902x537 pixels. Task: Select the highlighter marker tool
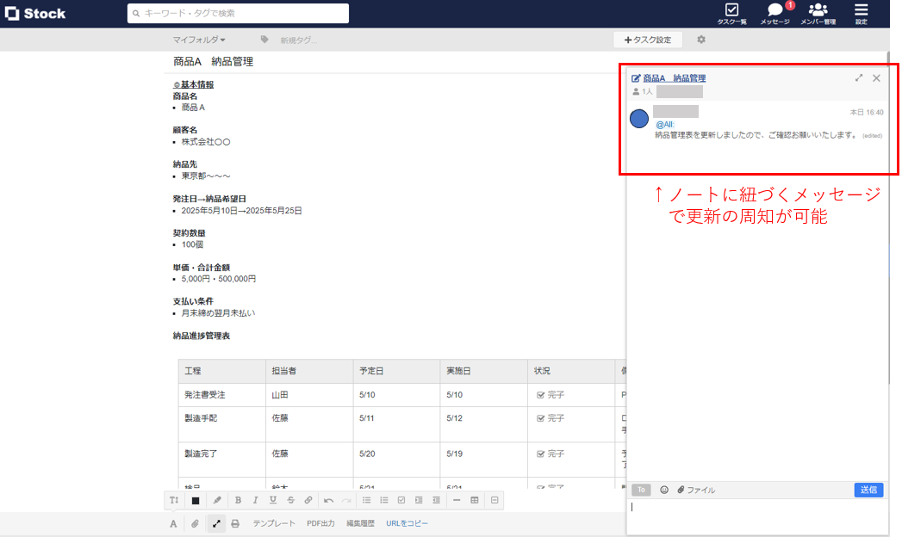pyautogui.click(x=217, y=500)
